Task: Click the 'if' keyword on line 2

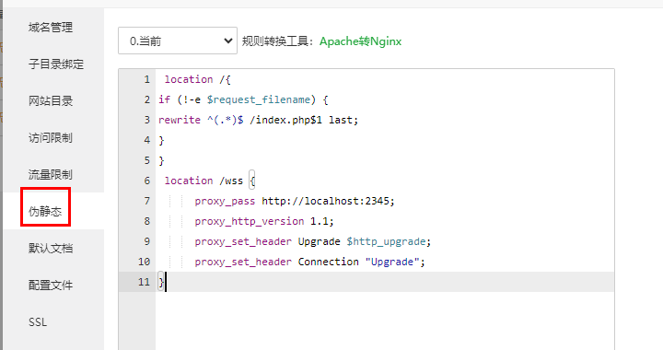Action: 165,99
